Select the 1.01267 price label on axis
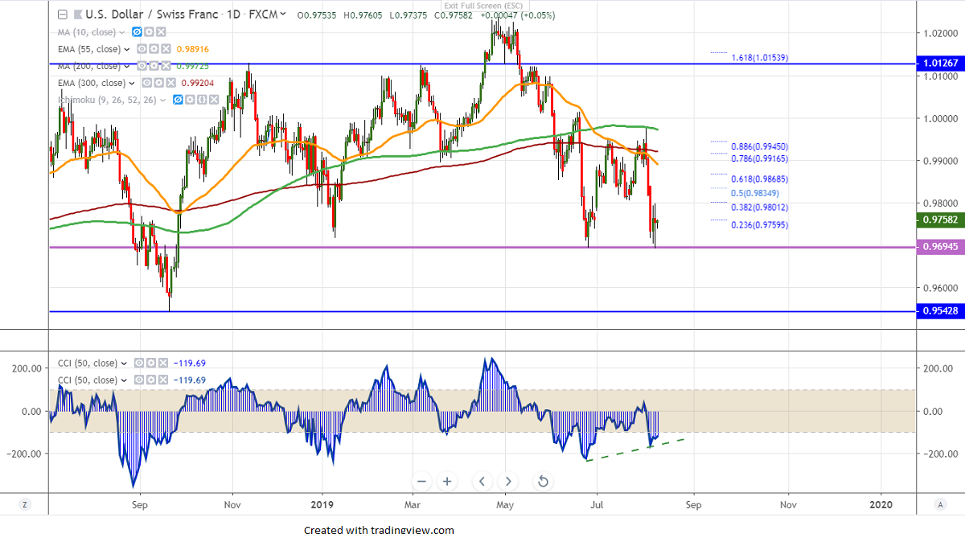Screen dimensions: 965x534 [x=939, y=64]
